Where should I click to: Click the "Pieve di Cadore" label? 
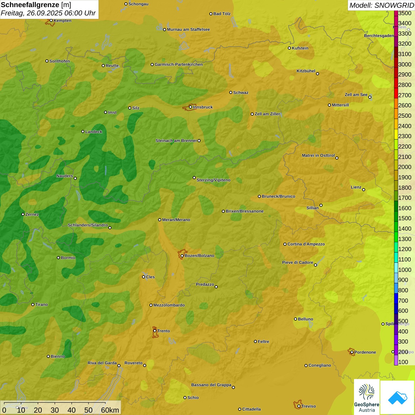(298, 262)
